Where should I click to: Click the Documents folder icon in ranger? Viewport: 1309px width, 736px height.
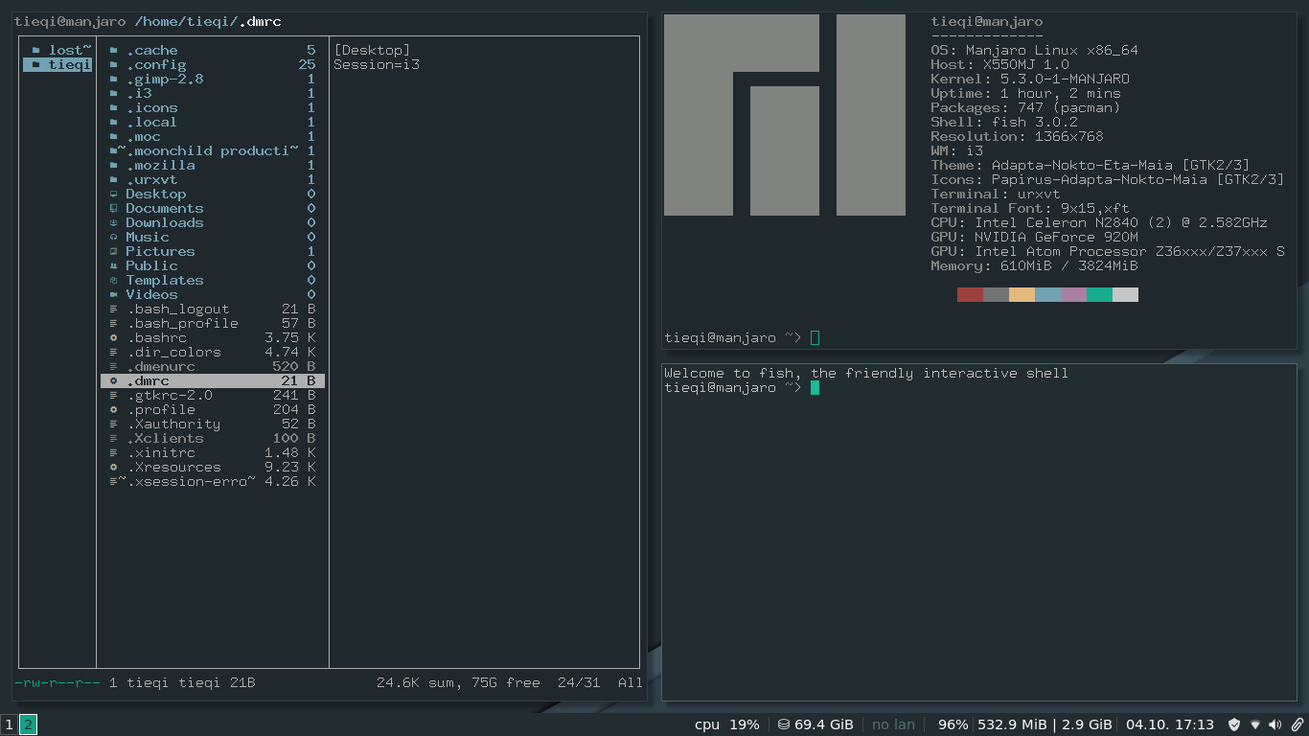pos(114,209)
